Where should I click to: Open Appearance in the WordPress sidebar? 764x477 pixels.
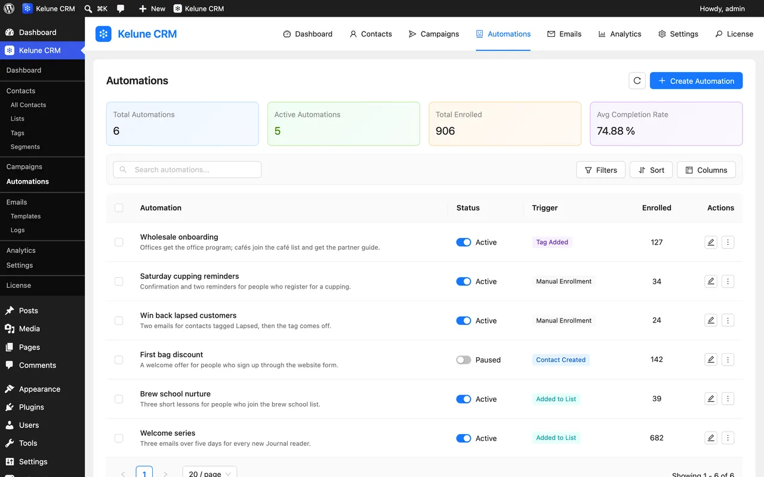coord(42,389)
